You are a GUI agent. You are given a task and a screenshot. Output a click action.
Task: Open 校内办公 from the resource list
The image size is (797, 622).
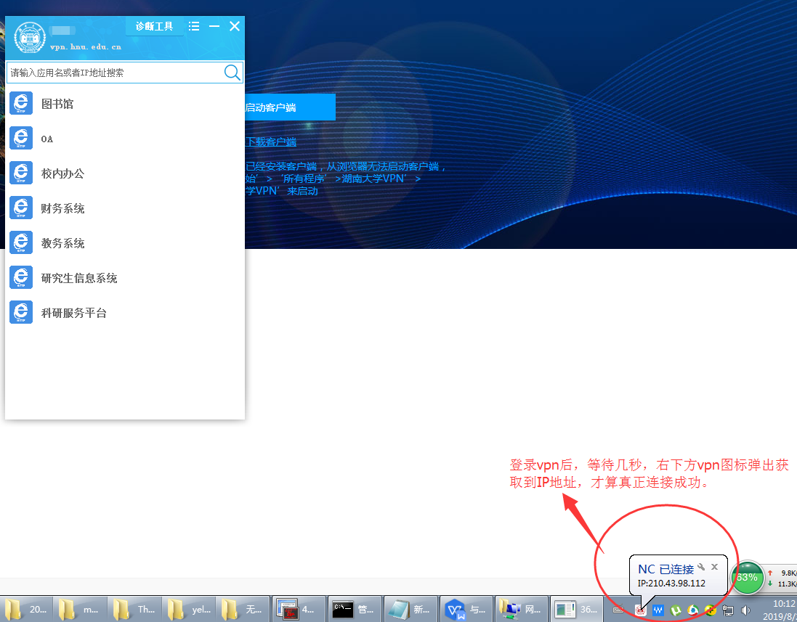pos(21,173)
